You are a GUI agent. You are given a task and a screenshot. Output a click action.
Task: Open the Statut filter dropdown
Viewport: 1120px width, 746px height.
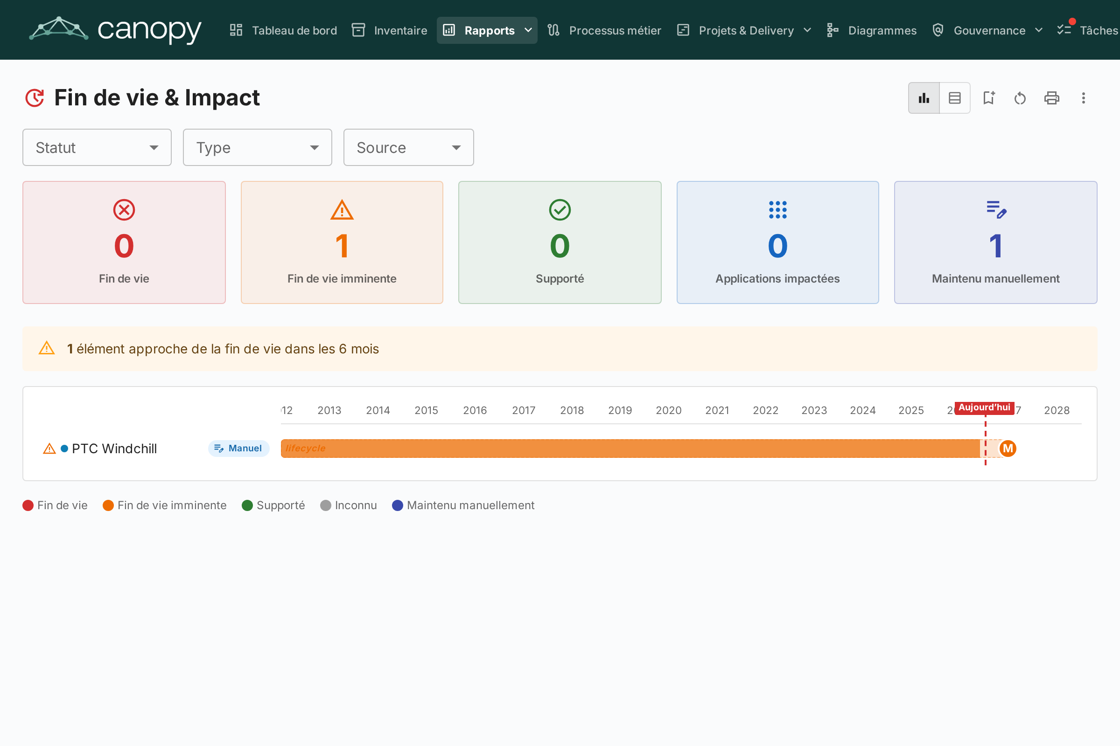point(97,147)
